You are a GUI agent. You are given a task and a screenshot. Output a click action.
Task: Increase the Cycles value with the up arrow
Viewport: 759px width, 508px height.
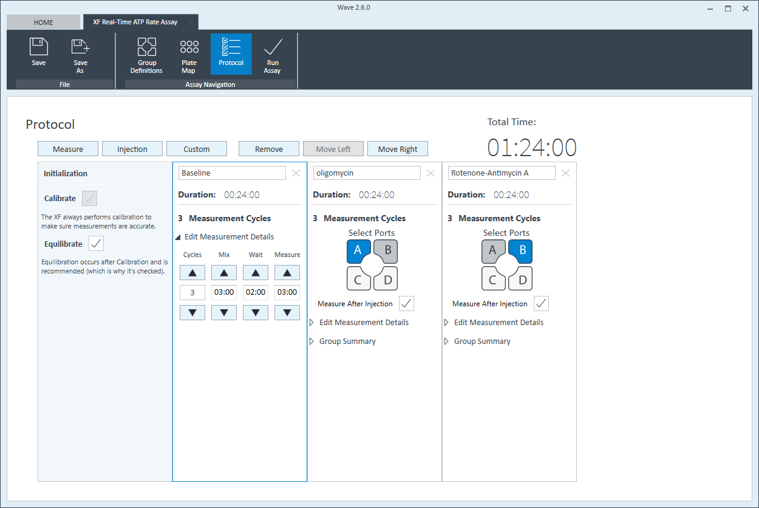(x=192, y=273)
